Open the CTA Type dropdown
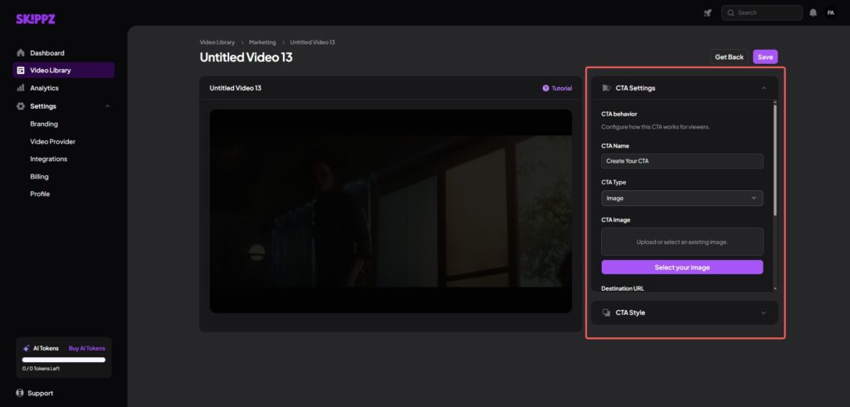Image resolution: width=850 pixels, height=407 pixels. (681, 199)
